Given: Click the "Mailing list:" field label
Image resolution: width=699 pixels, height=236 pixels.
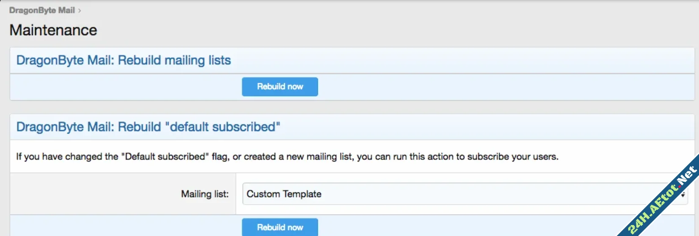Looking at the screenshot, I should coord(205,194).
